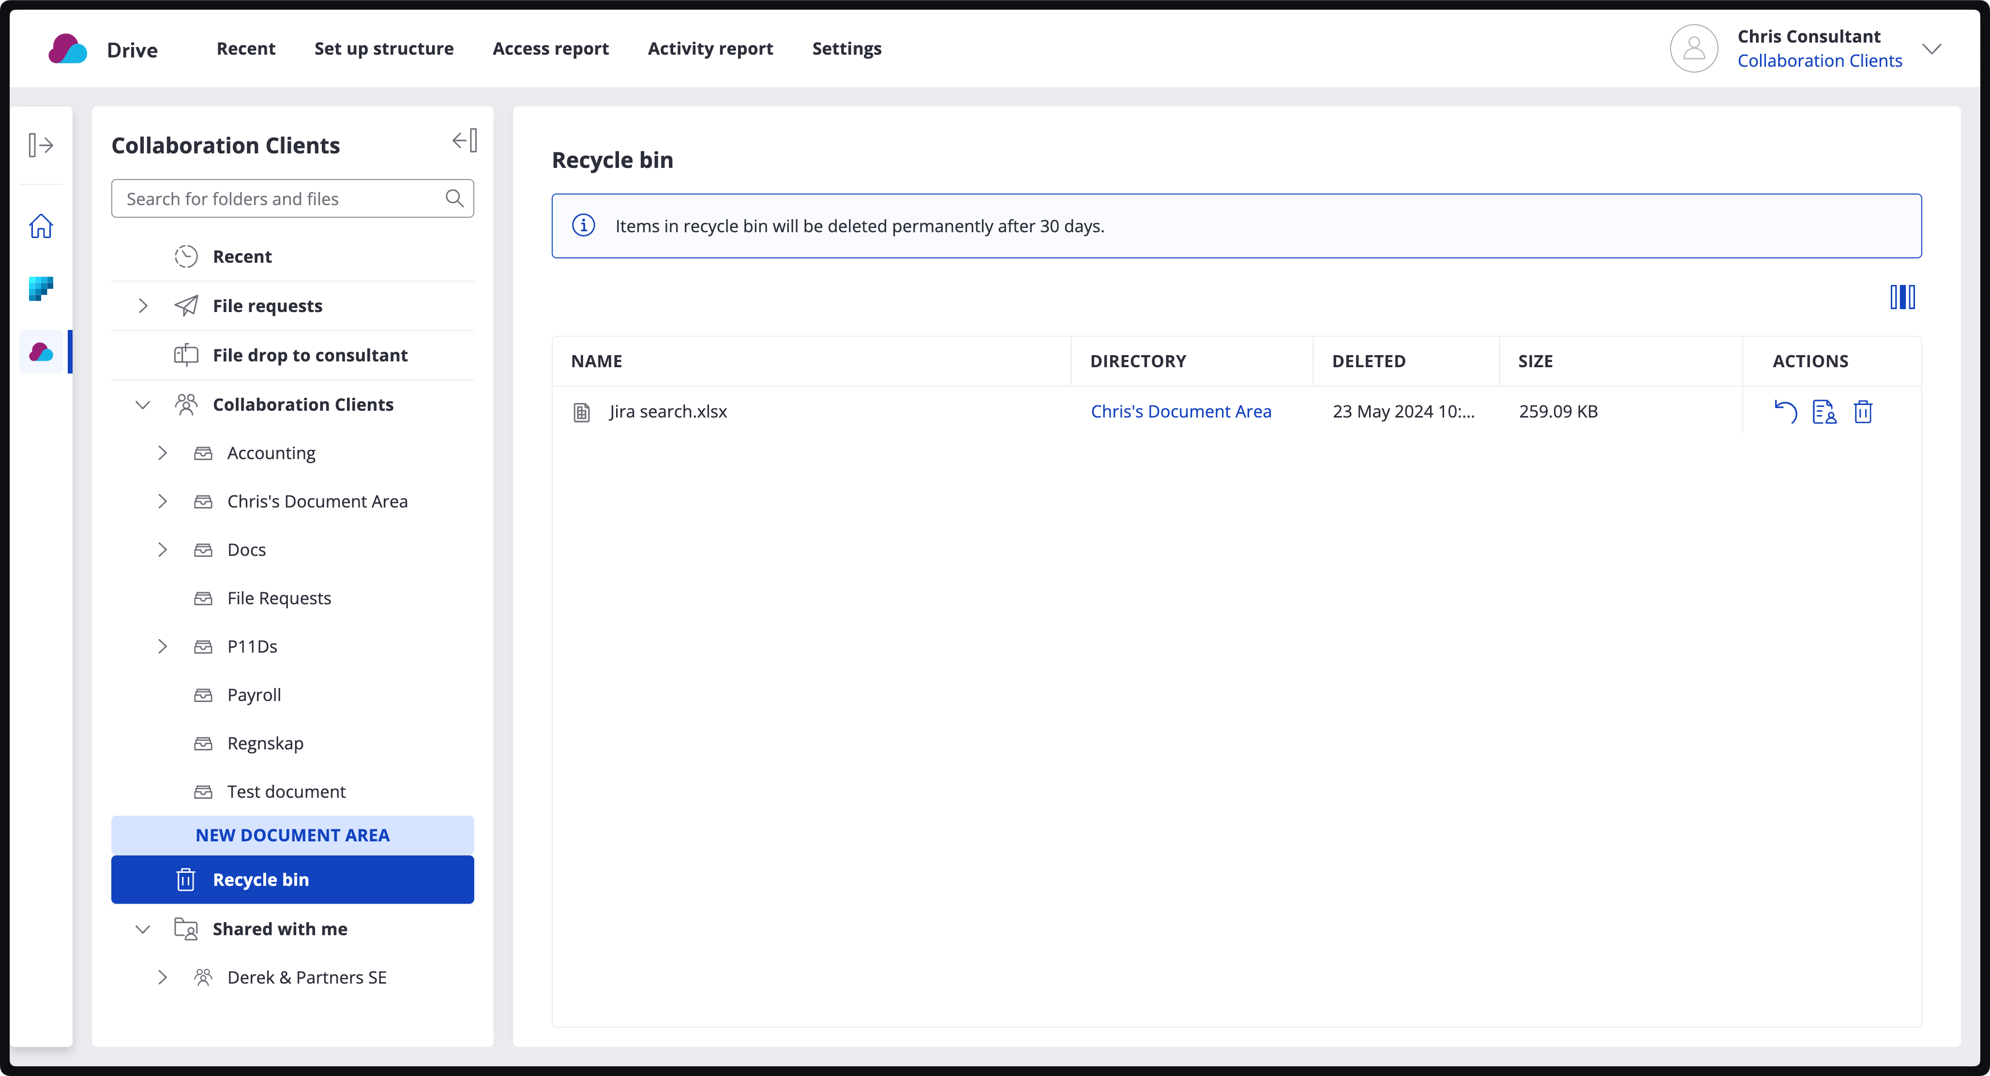Expand the Accounting folder
This screenshot has height=1076, width=1990.
click(162, 453)
